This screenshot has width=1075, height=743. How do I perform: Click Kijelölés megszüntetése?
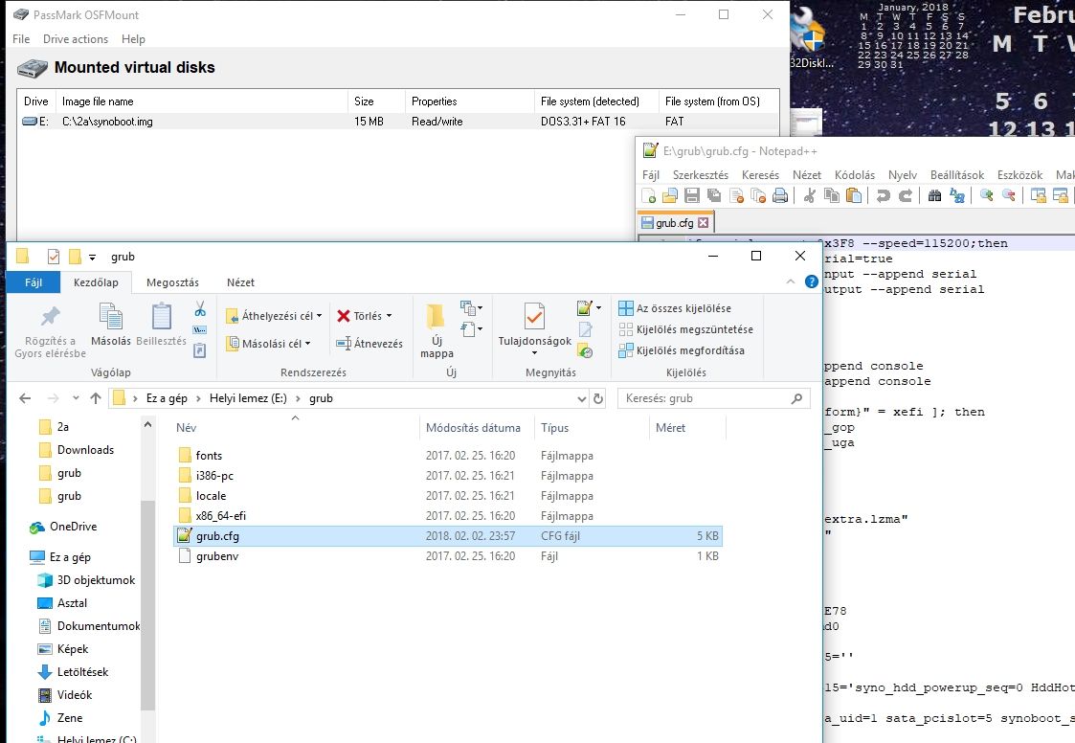click(685, 329)
